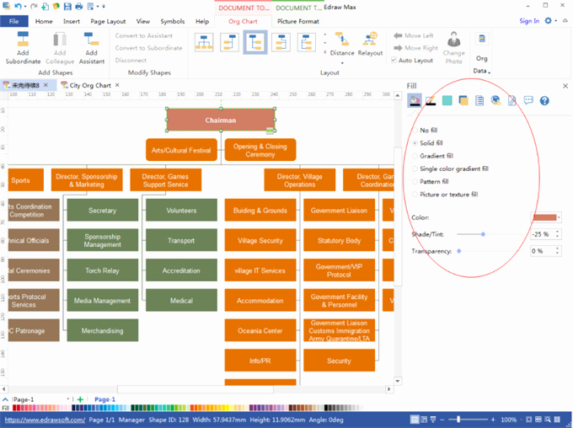The height and width of the screenshot is (428, 573).
Task: Click Save icon in quick access toolbar
Action: click(67, 6)
